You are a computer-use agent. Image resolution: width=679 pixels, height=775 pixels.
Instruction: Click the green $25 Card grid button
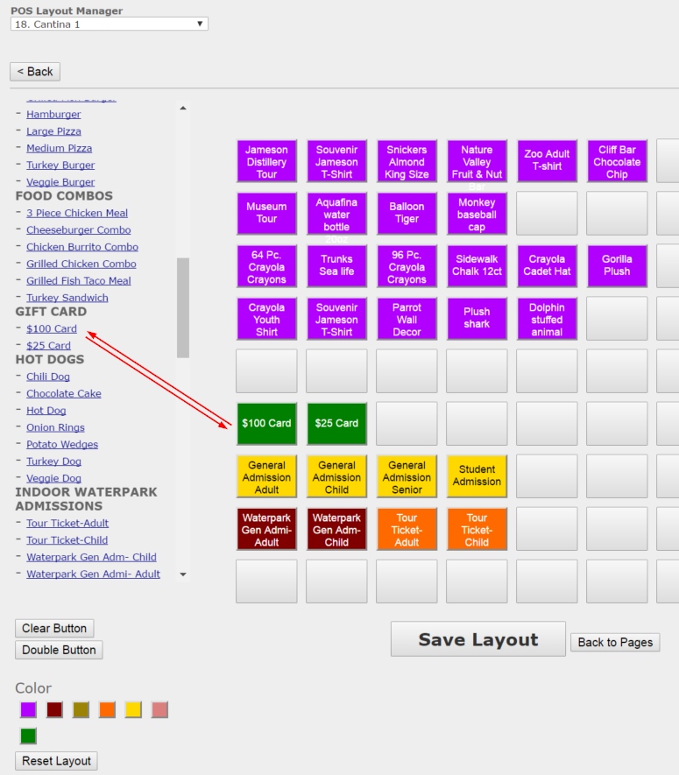tap(336, 424)
